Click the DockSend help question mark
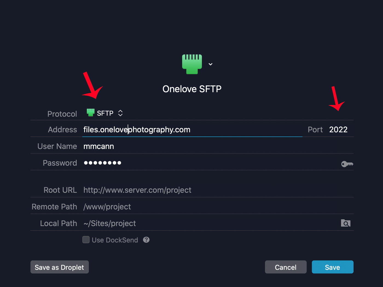This screenshot has width=383, height=287. [x=146, y=240]
